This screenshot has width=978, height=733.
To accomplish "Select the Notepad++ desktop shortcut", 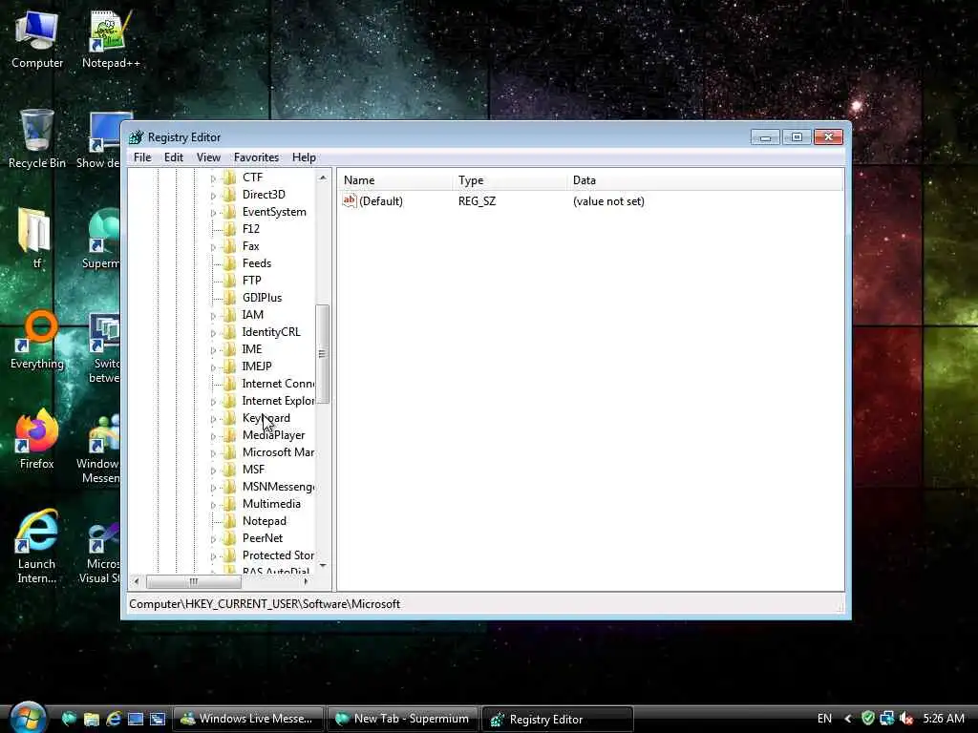I will [111, 38].
